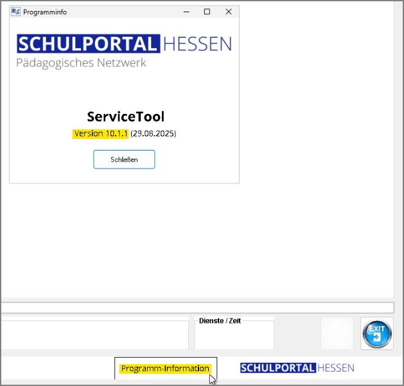Click the Dienste / Zeit group label
This screenshot has width=404, height=386.
220,321
